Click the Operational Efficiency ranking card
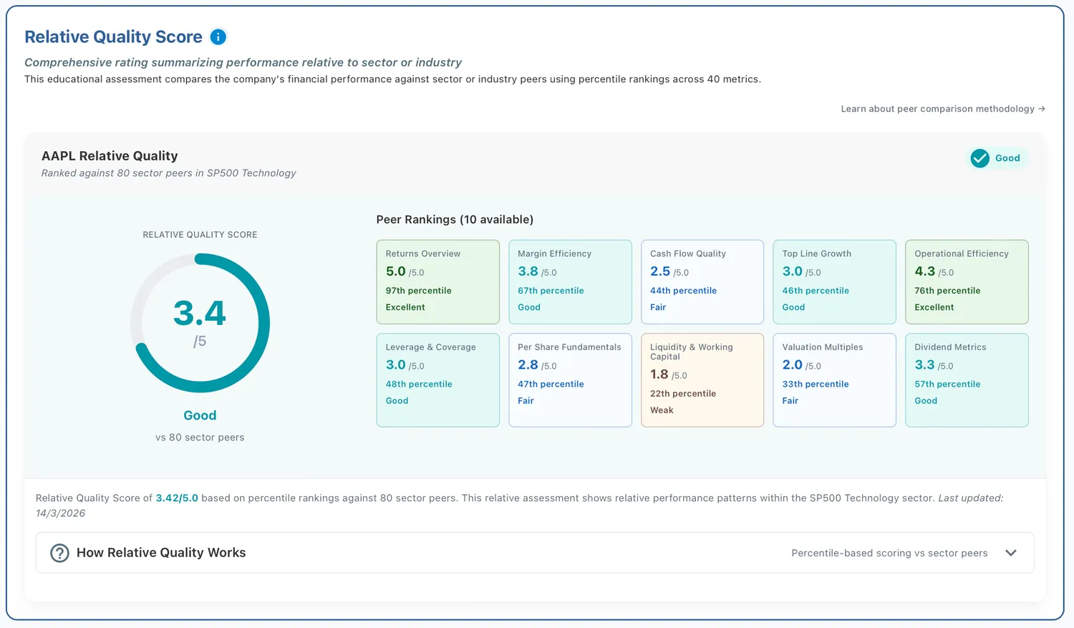Viewport: 1074px width, 628px height. [967, 282]
